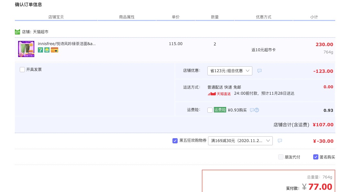Click the store total ¥107.00
Image resolution: width=353 pixels, height=192 pixels.
pos(323,125)
